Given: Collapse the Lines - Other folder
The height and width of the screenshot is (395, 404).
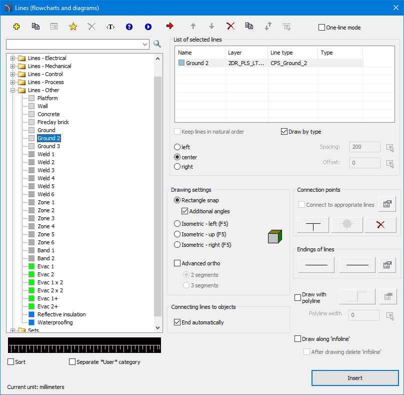Looking at the screenshot, I should (12, 90).
